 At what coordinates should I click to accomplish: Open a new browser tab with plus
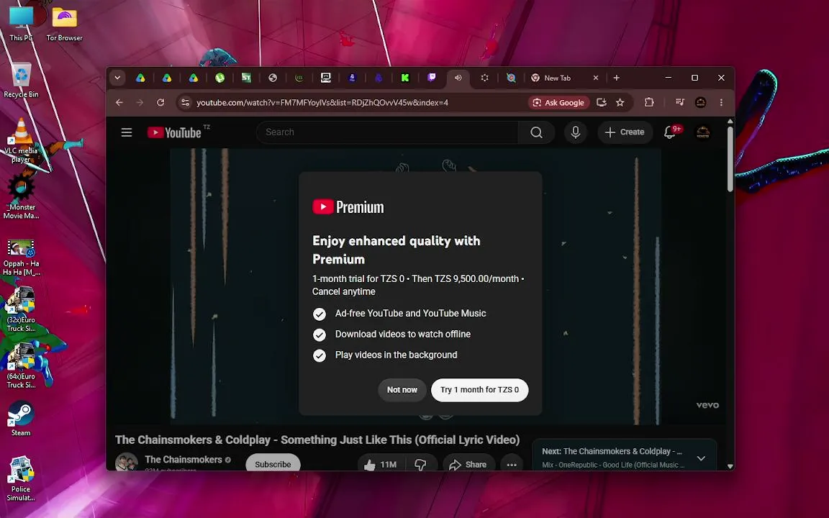click(617, 78)
